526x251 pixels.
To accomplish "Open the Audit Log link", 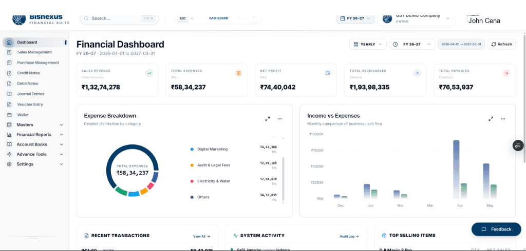I will point(349,236).
